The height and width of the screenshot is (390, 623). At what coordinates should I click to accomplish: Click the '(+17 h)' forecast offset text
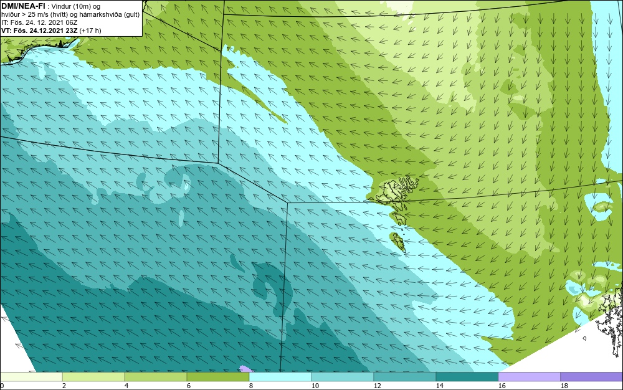90,31
